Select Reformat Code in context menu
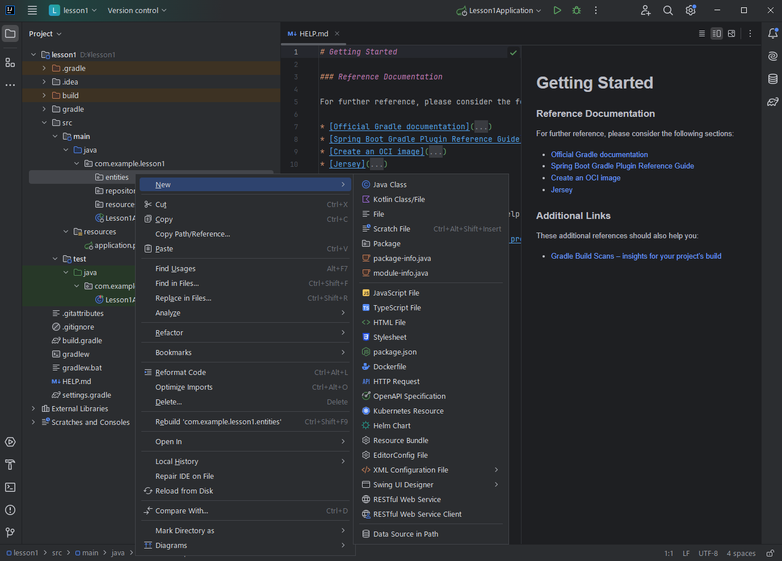 [245, 372]
